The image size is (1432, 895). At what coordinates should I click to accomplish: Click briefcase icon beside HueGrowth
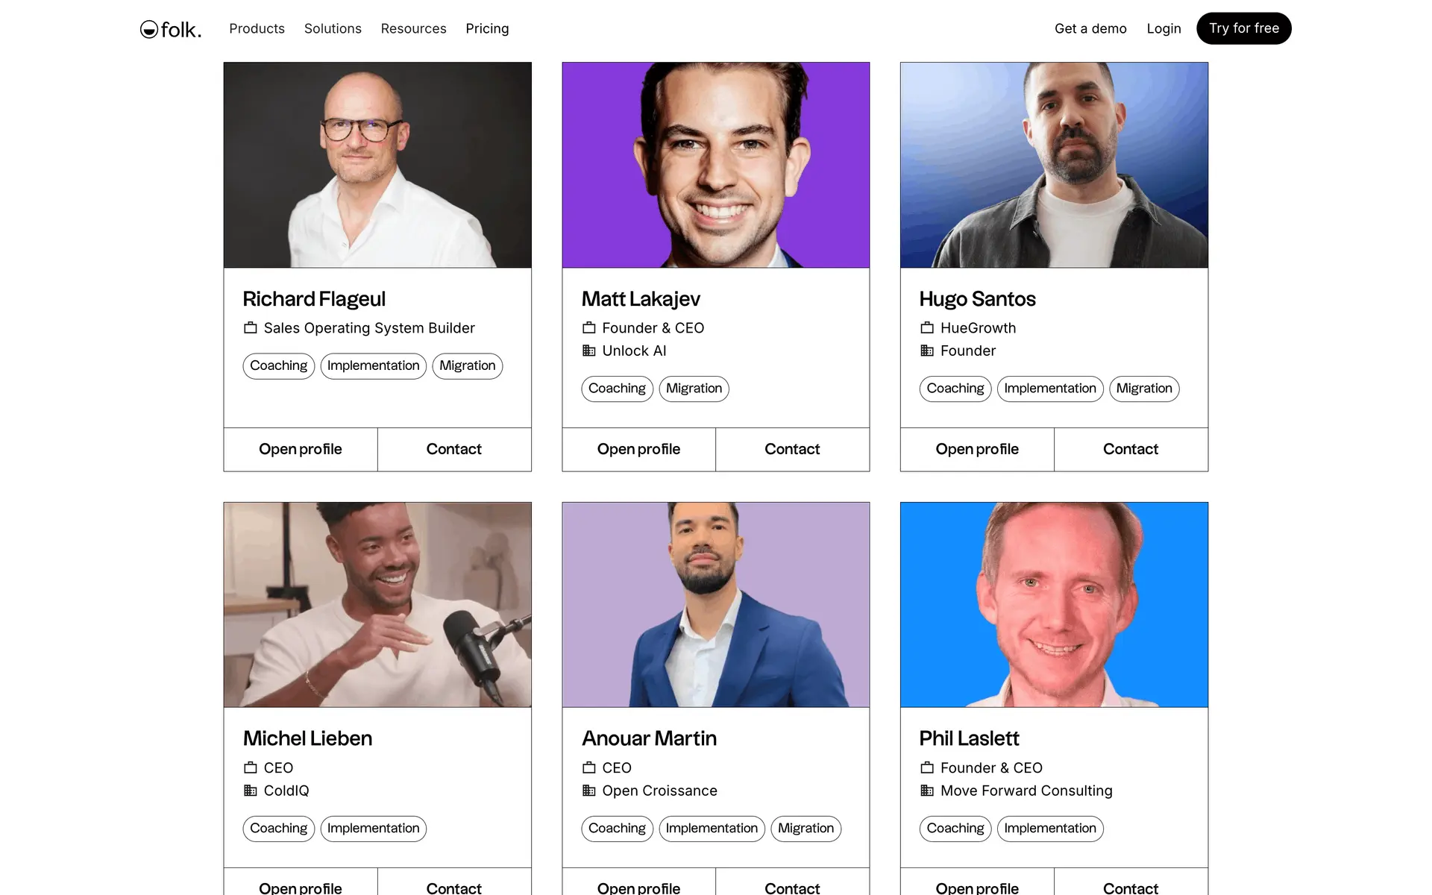click(x=927, y=328)
